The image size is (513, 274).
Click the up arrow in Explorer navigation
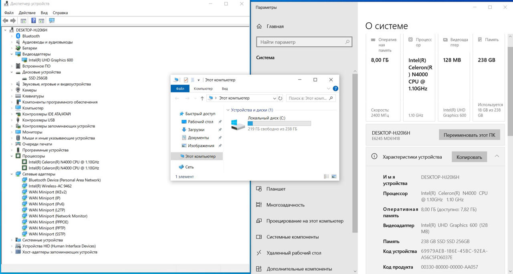202,98
